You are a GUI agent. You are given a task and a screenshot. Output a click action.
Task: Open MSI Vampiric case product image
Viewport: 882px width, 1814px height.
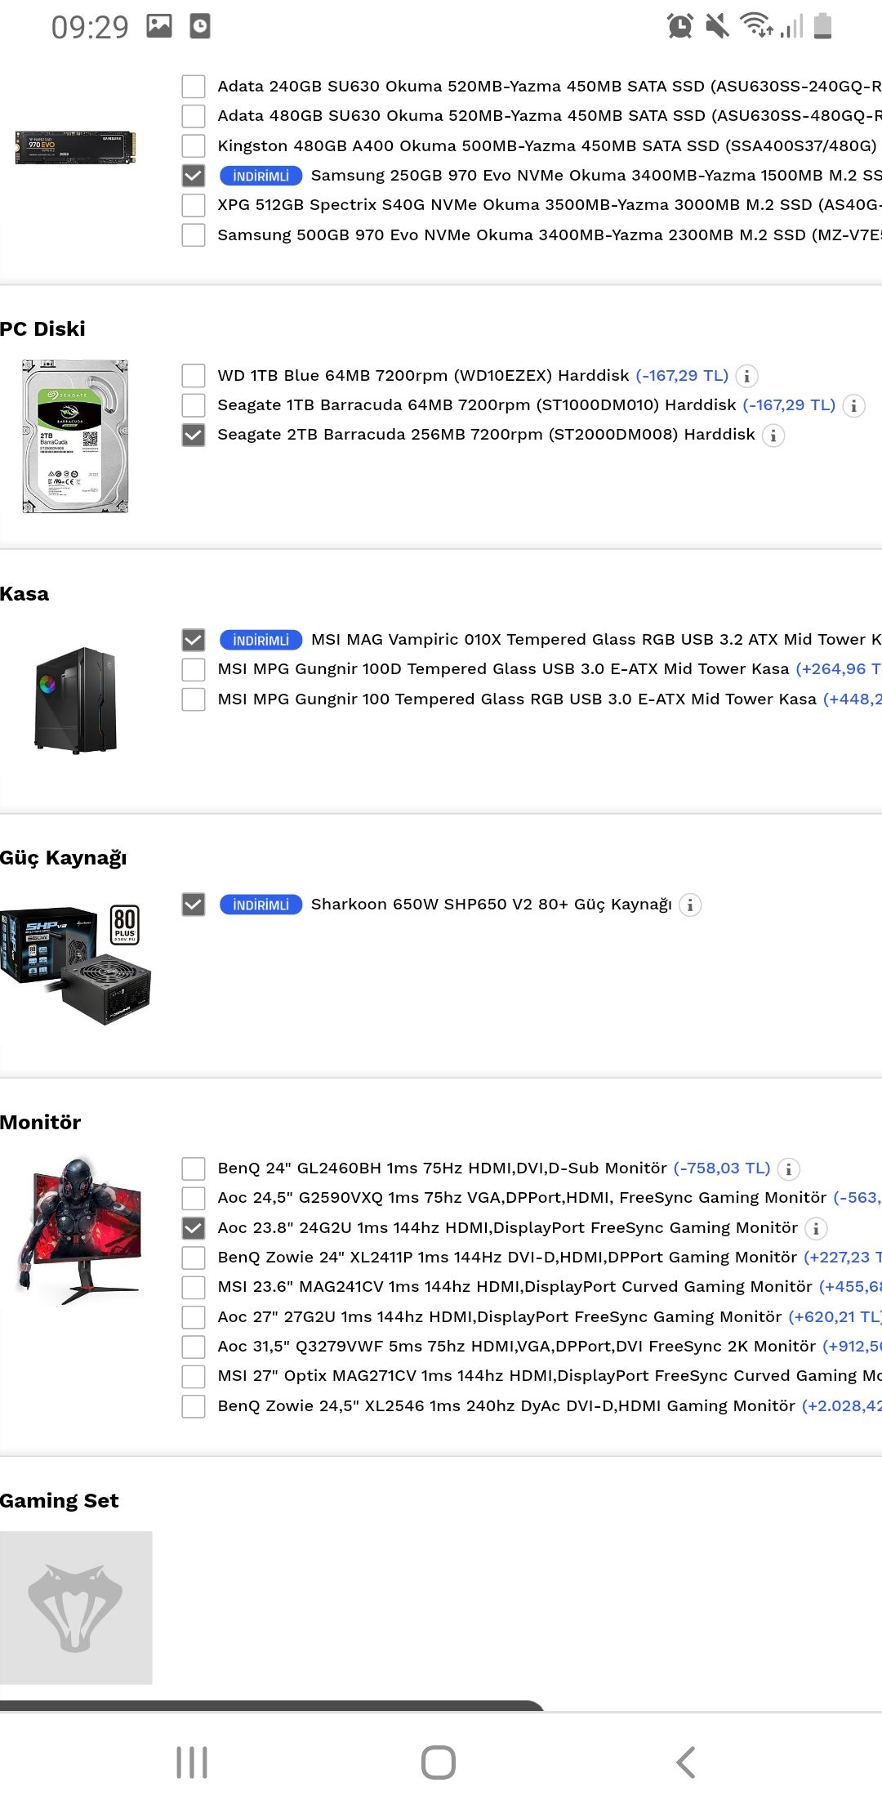pos(75,700)
